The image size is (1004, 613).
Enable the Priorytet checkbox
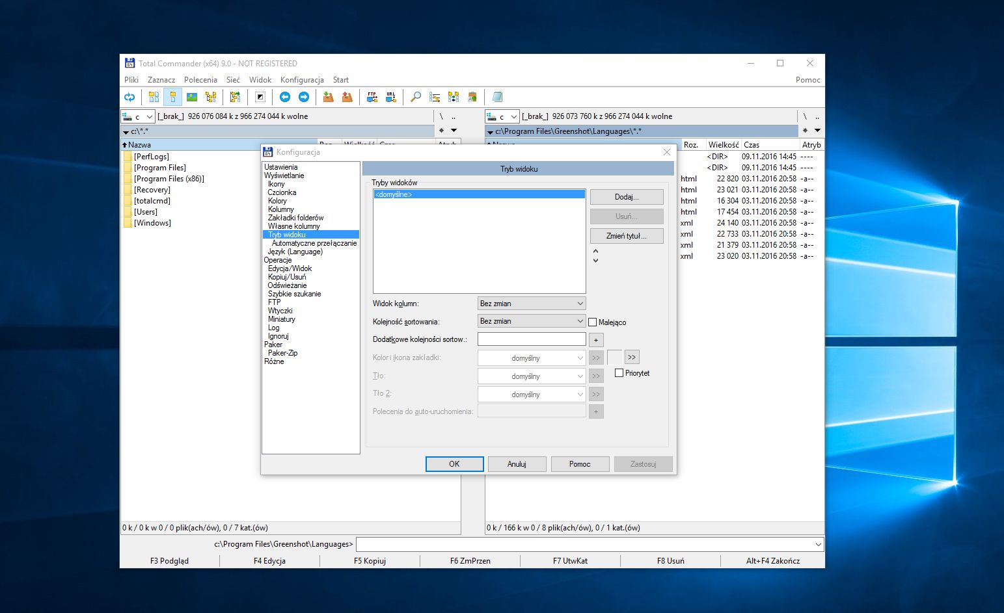(x=619, y=373)
